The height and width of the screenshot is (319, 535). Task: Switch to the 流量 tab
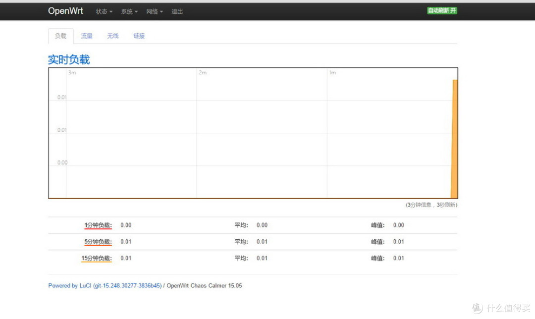86,36
